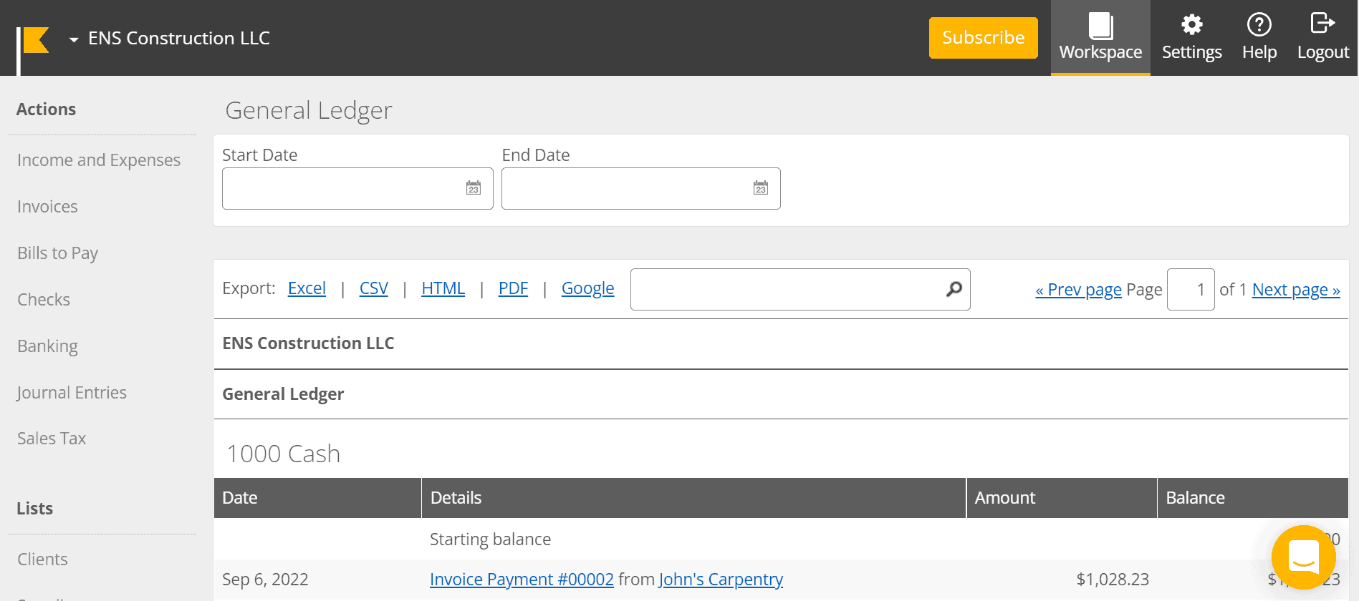This screenshot has height=601, width=1359.
Task: Open Help via the question mark icon
Action: tap(1259, 37)
